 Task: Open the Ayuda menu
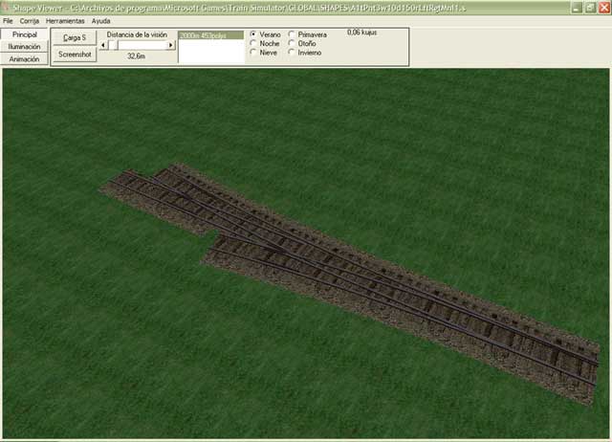100,20
